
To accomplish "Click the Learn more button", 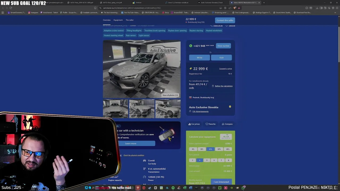I will pos(131,144).
